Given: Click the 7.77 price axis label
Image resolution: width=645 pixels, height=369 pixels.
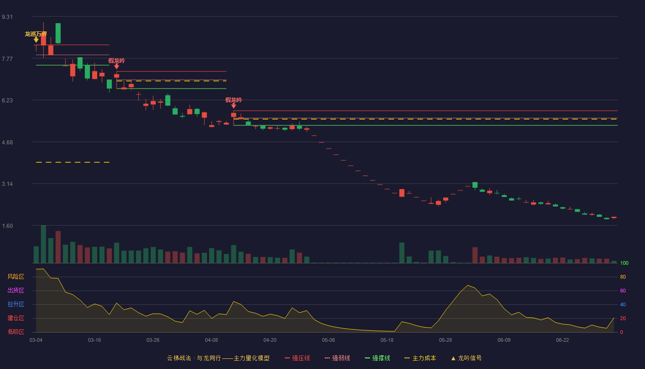Looking at the screenshot, I should point(7,59).
